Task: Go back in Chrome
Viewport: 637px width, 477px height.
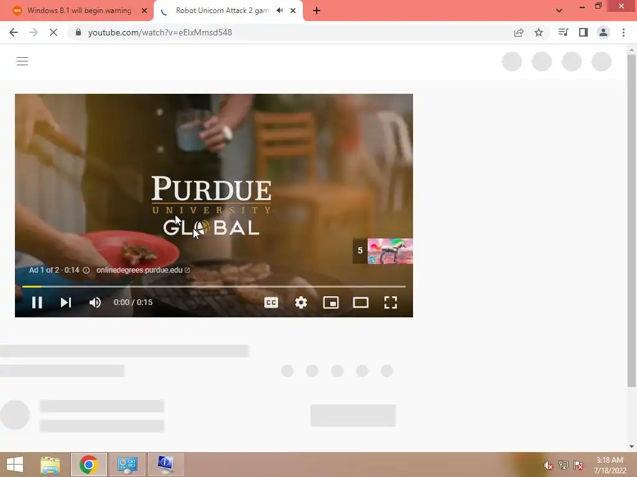Action: (14, 32)
